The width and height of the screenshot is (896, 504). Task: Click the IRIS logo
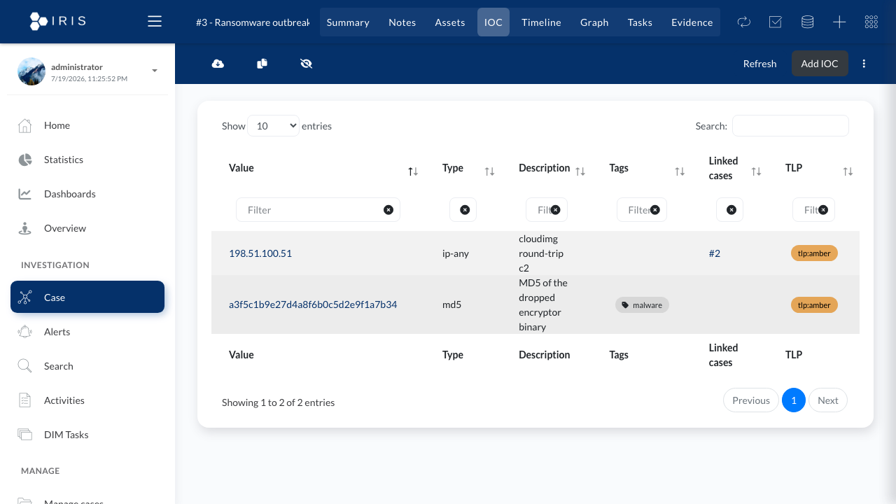(x=58, y=21)
